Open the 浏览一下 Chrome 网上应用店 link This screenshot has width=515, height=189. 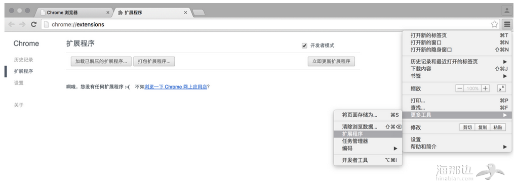point(176,87)
